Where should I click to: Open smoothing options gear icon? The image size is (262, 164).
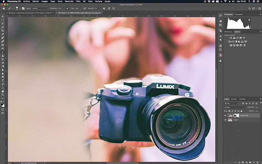click(104, 8)
